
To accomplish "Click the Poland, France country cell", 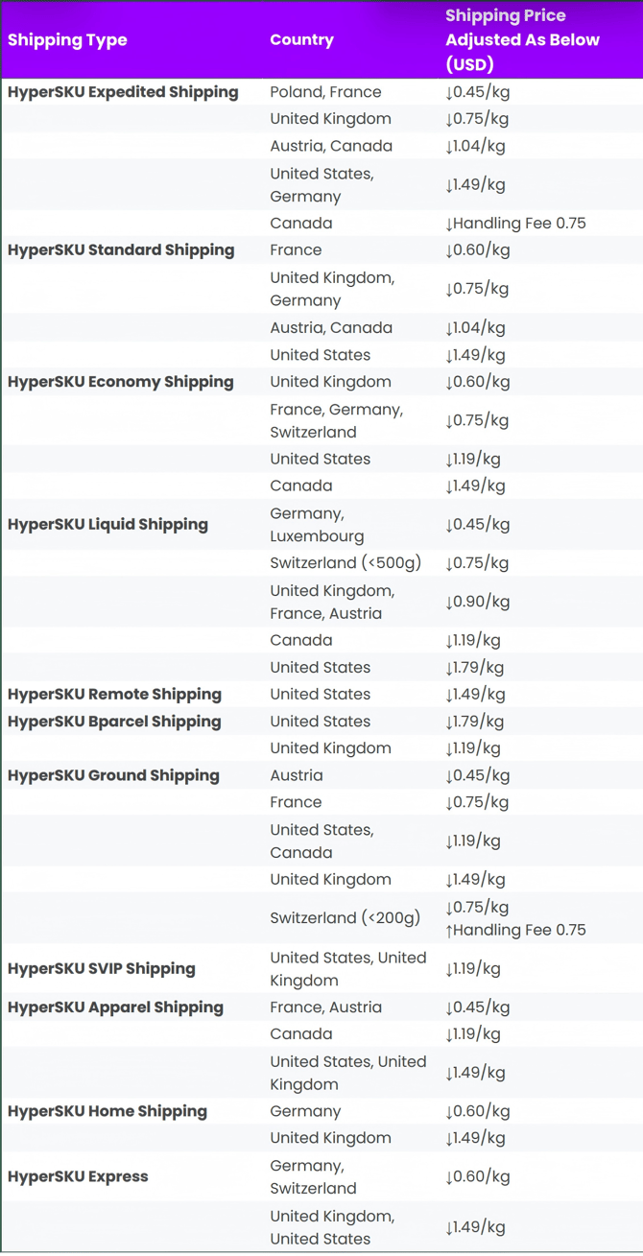I will (325, 92).
